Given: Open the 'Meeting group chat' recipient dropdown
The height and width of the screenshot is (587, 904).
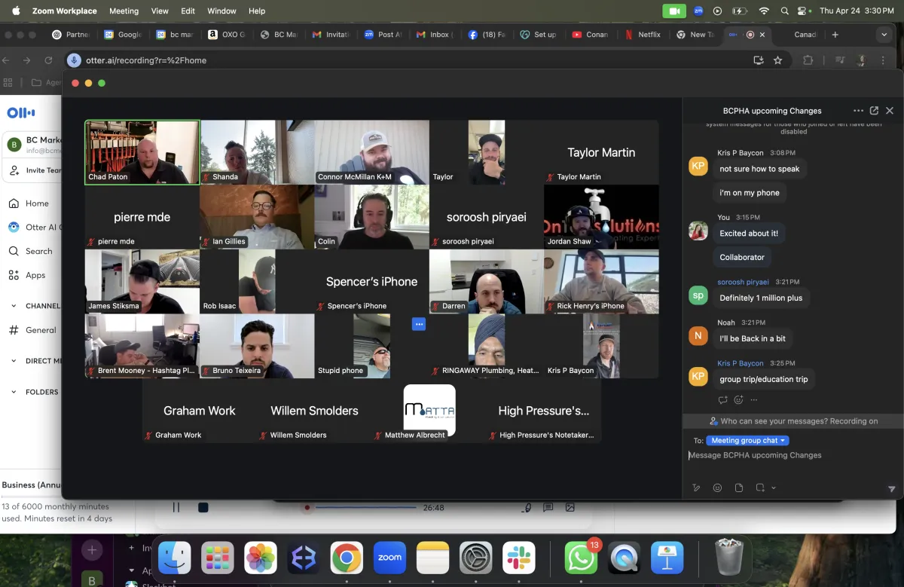Looking at the screenshot, I should click(x=747, y=440).
